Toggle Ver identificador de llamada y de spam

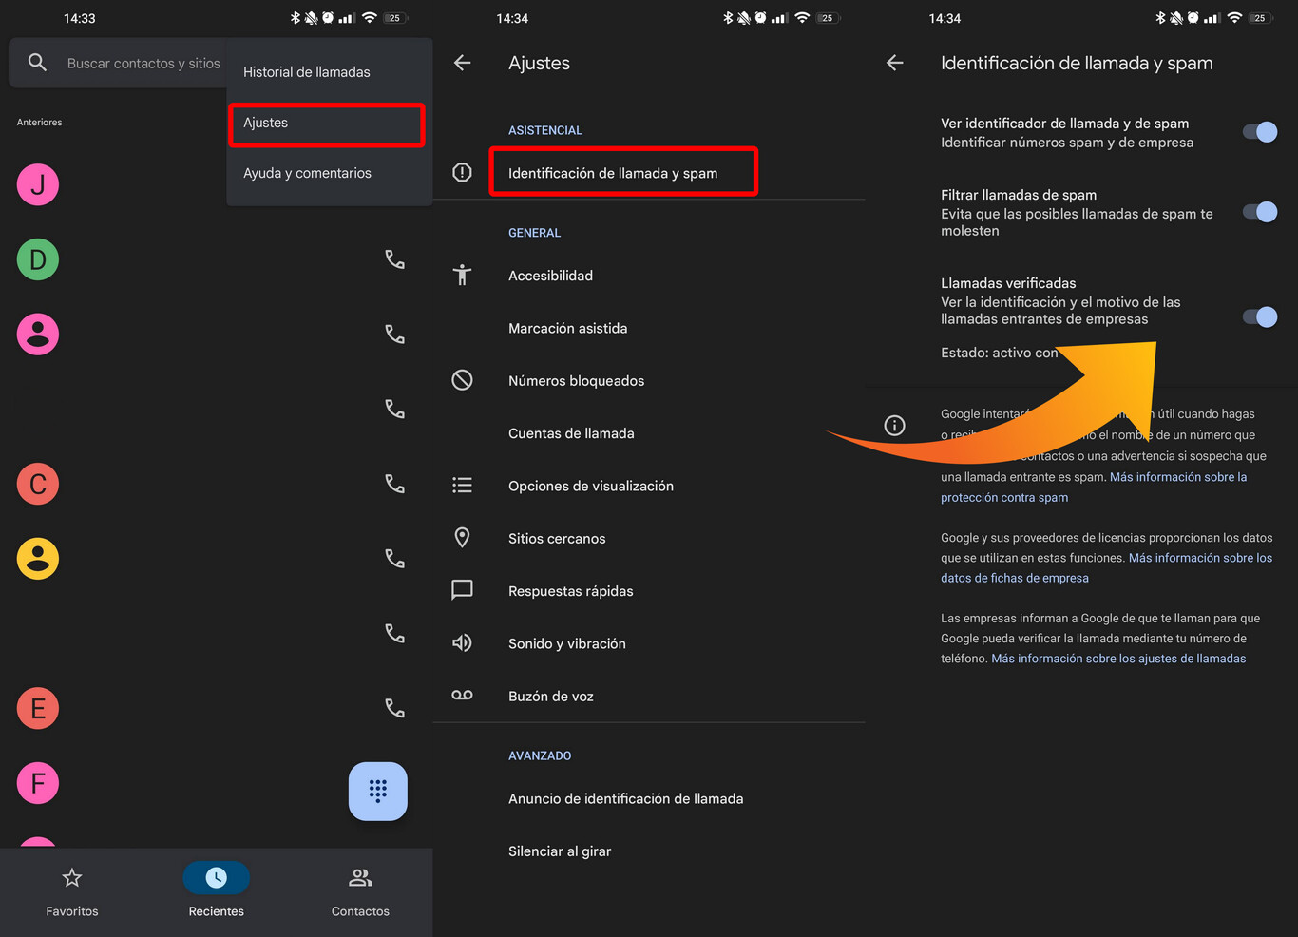tap(1260, 132)
